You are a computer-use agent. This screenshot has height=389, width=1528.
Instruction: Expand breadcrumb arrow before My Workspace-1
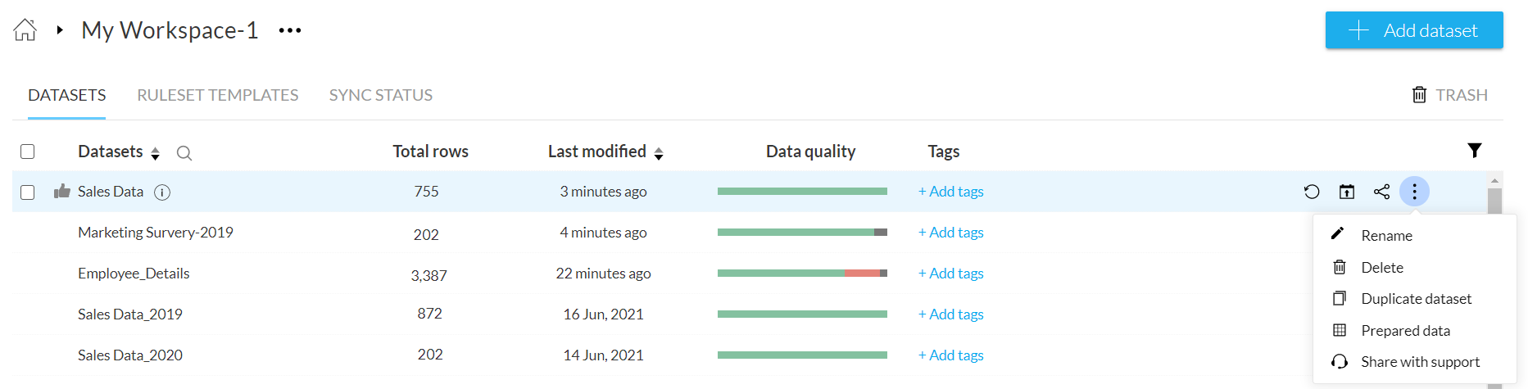coord(60,30)
